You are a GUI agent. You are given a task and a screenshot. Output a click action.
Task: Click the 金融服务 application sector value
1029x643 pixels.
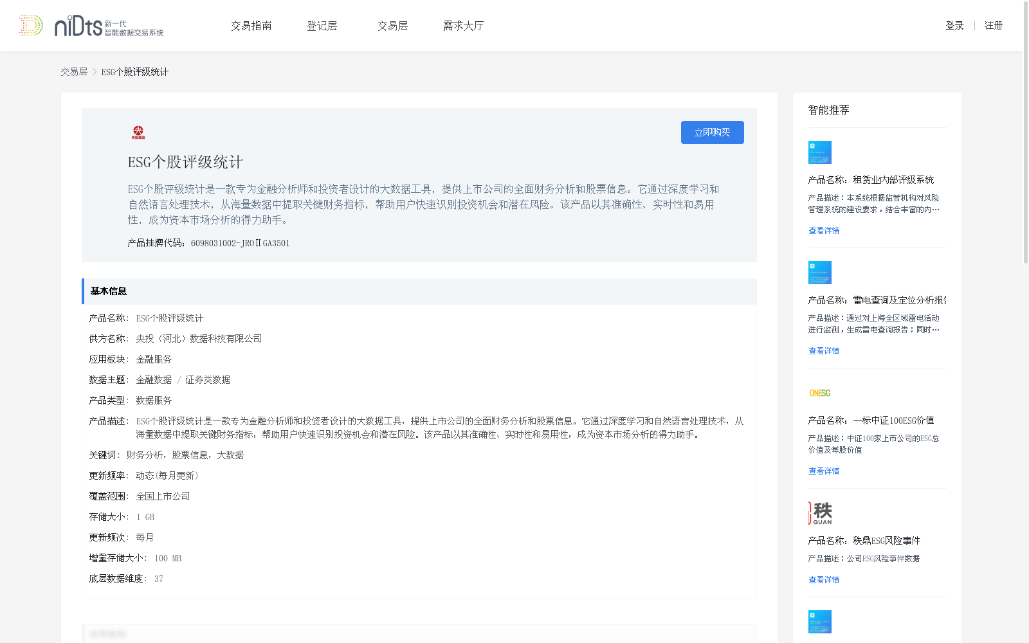point(154,359)
